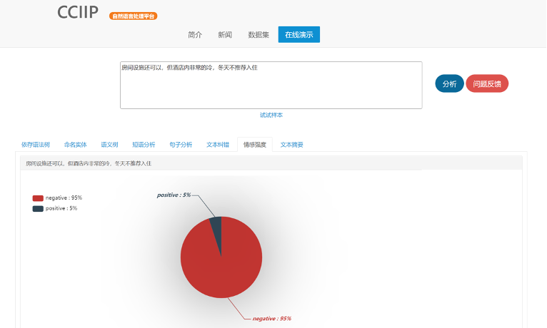Click the orange 自然语言处理平台 badge

pos(133,16)
